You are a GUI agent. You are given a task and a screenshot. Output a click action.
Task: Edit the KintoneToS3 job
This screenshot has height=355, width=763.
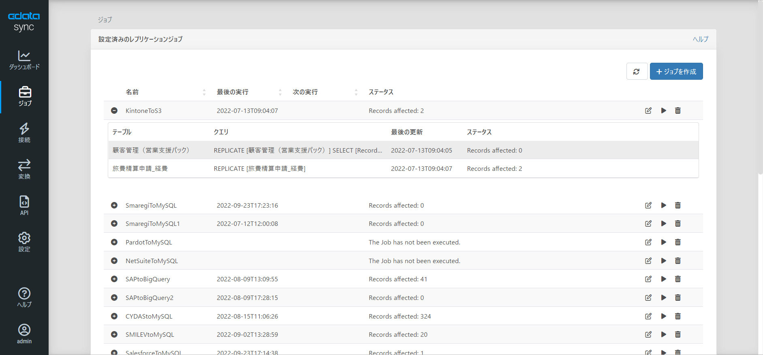[648, 111]
